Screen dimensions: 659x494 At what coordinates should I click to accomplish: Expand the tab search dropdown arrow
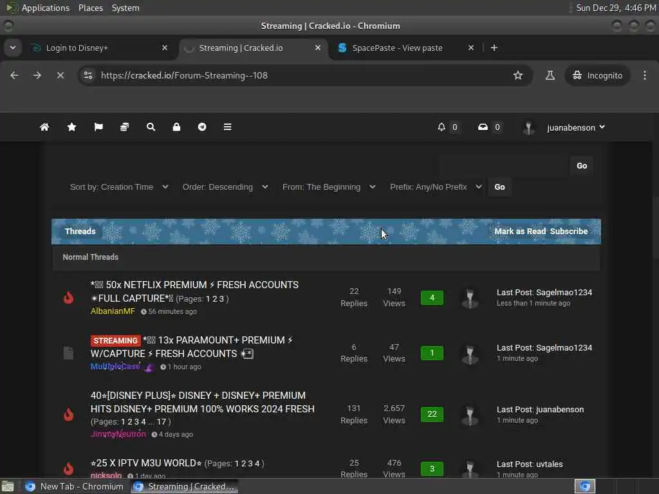(13, 48)
